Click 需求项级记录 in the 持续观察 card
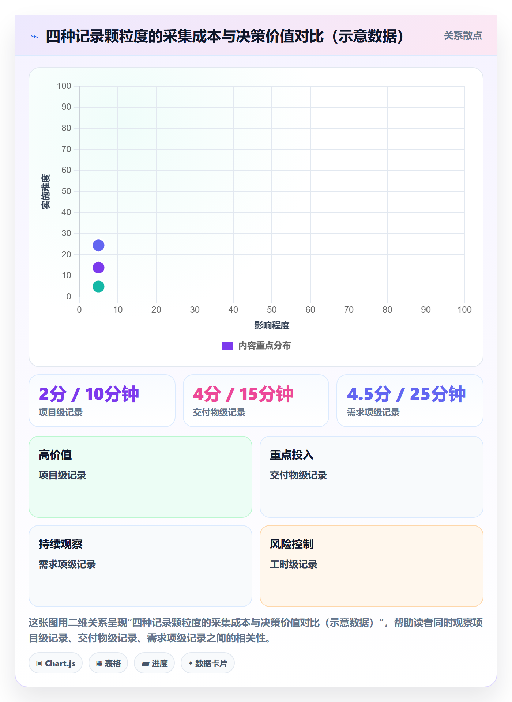The image size is (512, 702). tap(67, 565)
